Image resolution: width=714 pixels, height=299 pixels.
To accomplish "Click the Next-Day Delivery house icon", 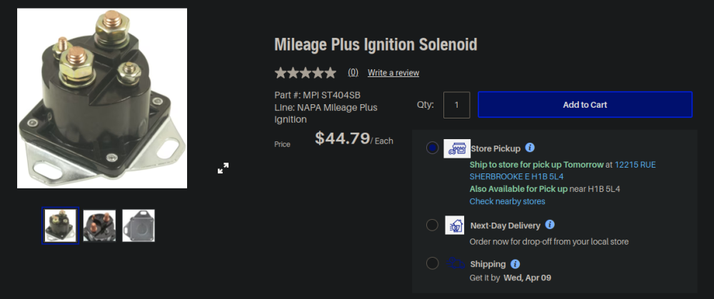I will pos(455,225).
